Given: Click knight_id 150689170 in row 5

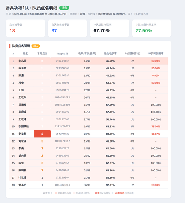Looking at the screenshot, I should click(62, 90).
